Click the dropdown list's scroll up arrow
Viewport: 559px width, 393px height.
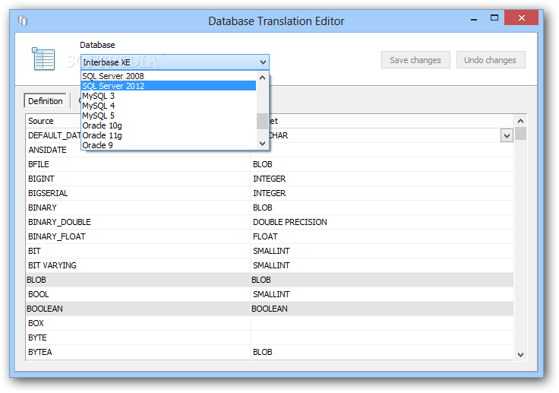click(x=262, y=78)
